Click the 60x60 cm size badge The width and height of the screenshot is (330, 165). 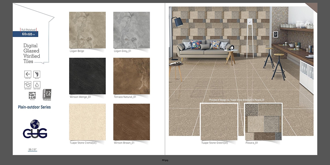coord(25,34)
